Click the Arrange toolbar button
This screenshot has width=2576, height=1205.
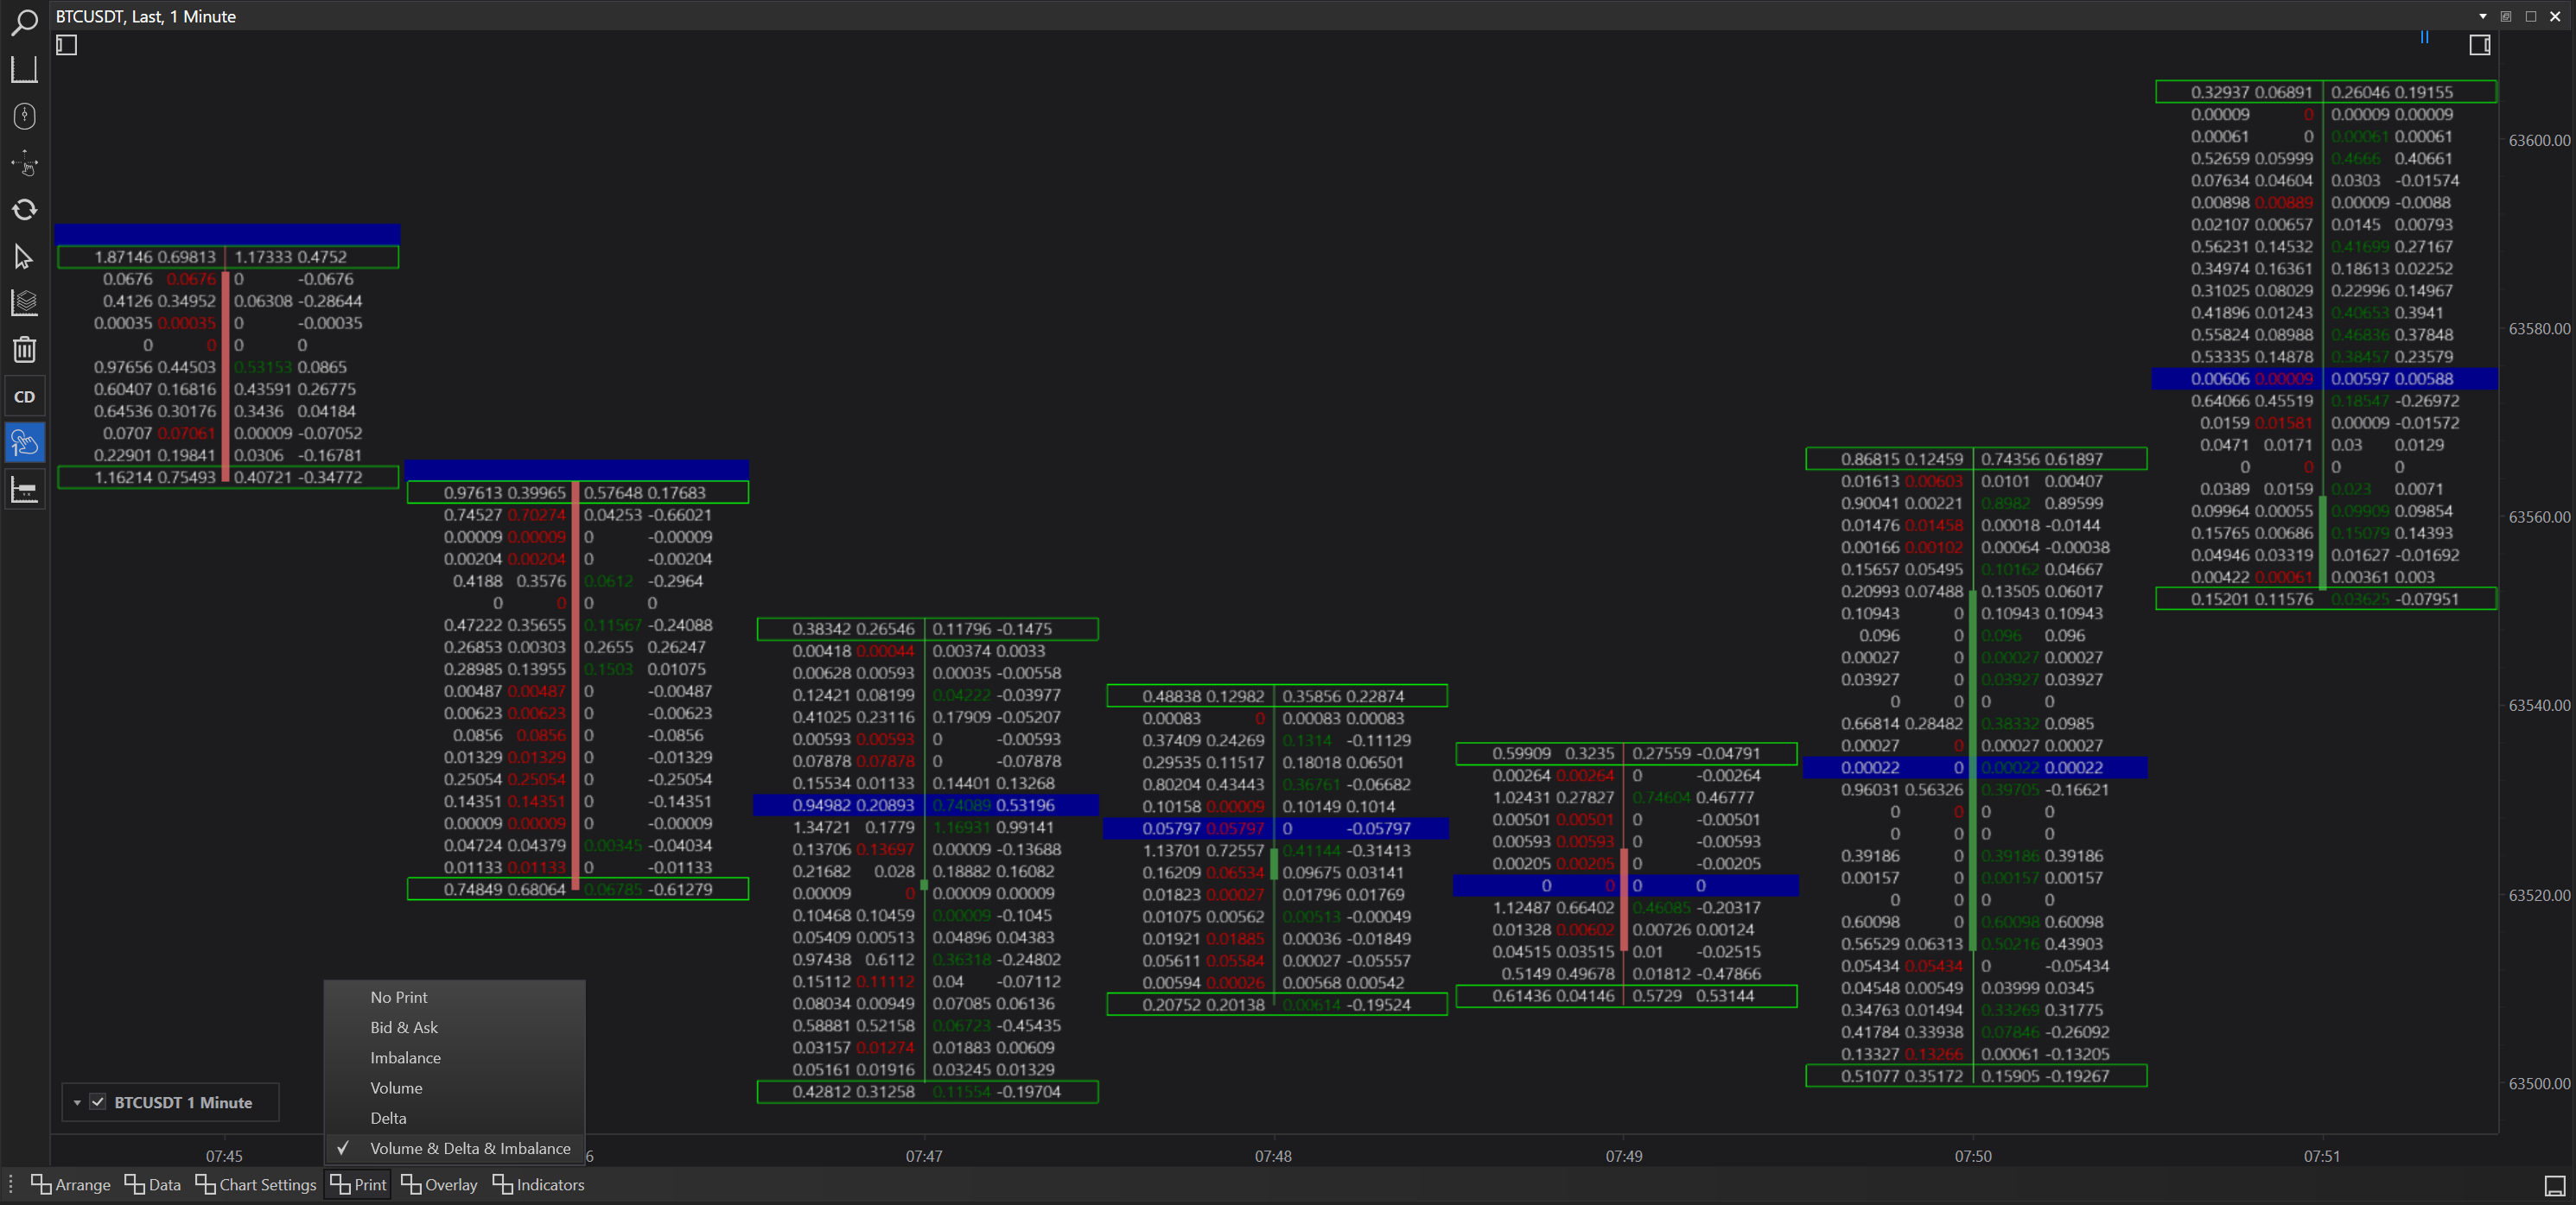[x=70, y=1184]
